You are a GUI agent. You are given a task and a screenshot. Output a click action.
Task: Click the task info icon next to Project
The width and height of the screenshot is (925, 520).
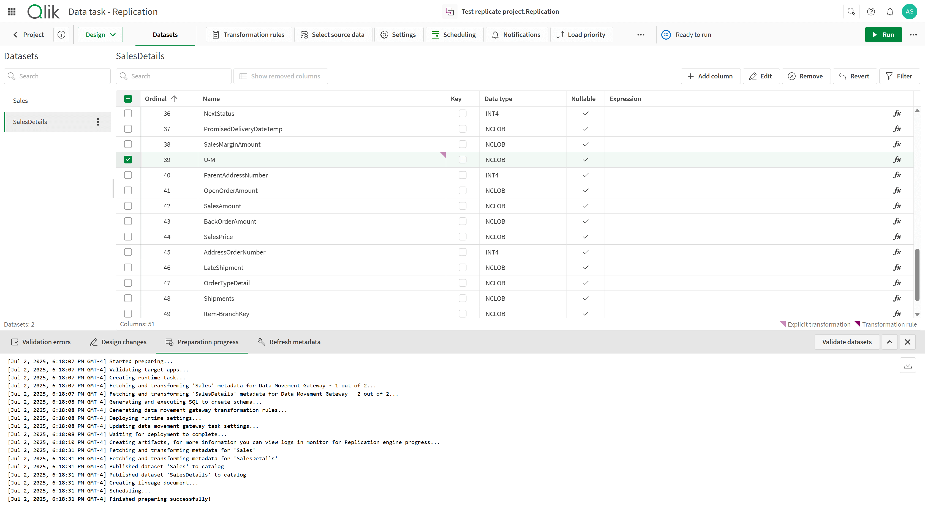(x=61, y=34)
